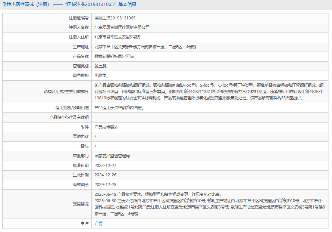
Task: Click the header title 境内医疗器械（注册）基本信息
Action: [72, 4]
